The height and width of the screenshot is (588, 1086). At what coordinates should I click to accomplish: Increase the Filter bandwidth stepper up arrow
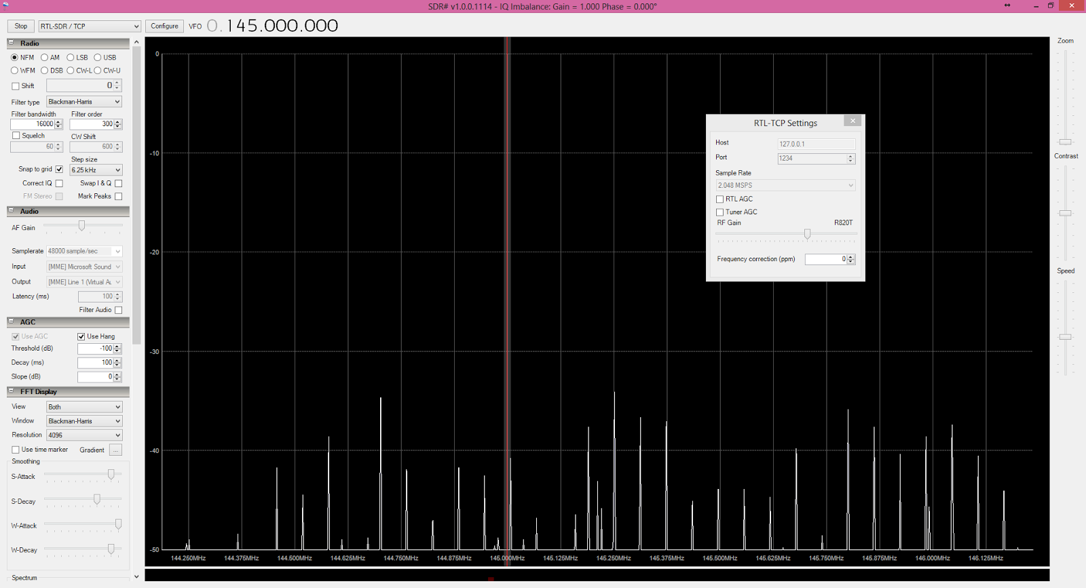point(58,122)
